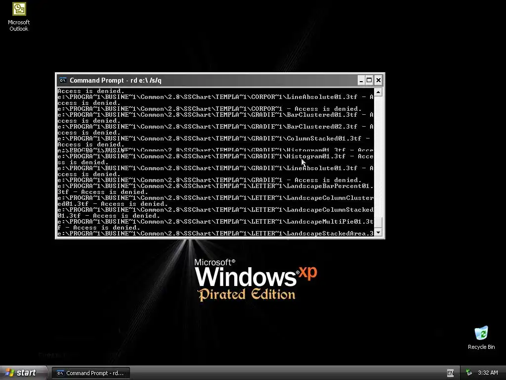The width and height of the screenshot is (506, 380).
Task: Click the Command Prompt scrollbar thumb
Action: coord(378,222)
